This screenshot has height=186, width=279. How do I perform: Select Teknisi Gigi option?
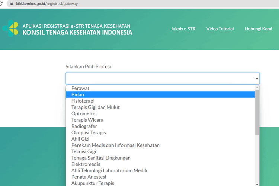pos(160,151)
